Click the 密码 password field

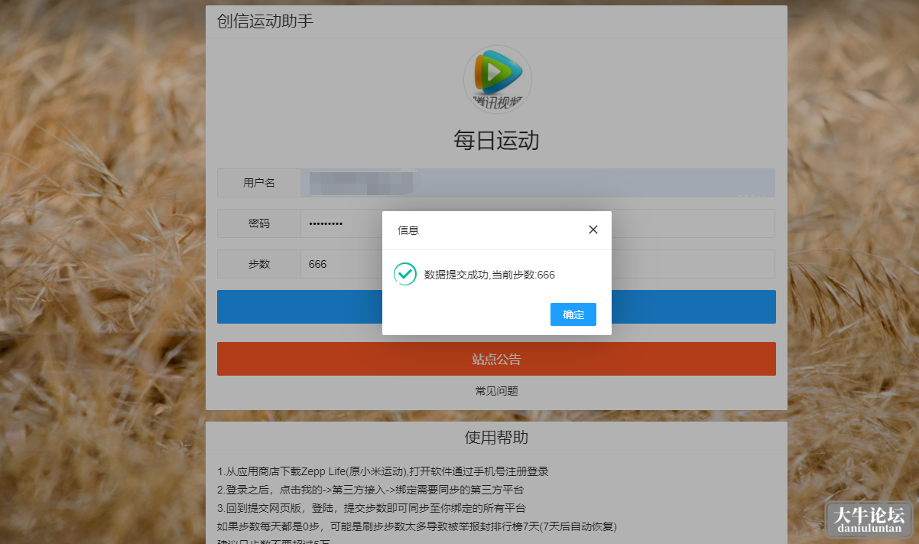(538, 223)
